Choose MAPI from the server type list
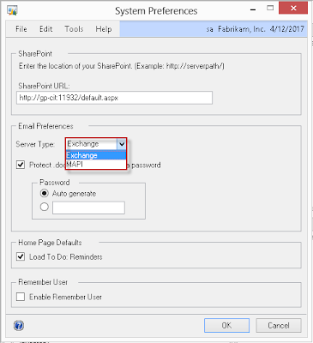 coord(96,164)
